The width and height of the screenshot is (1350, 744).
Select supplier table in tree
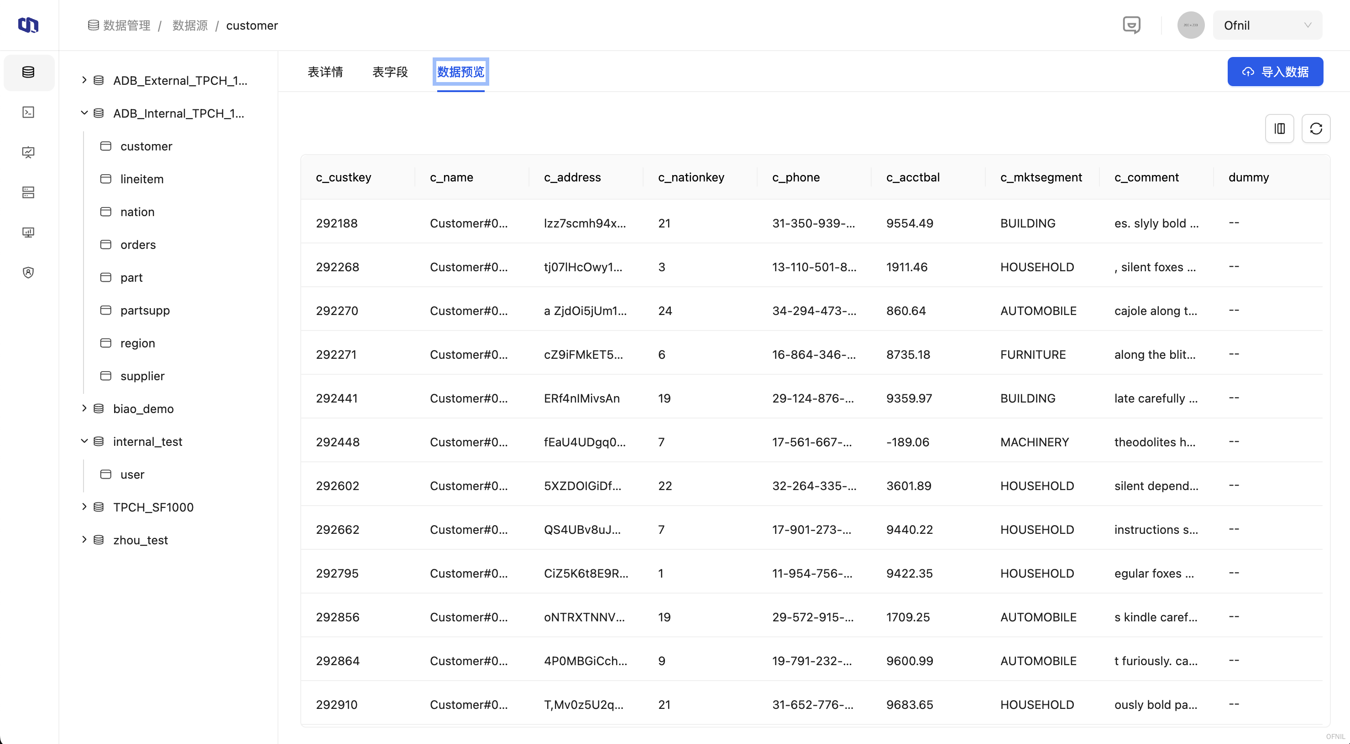(142, 376)
